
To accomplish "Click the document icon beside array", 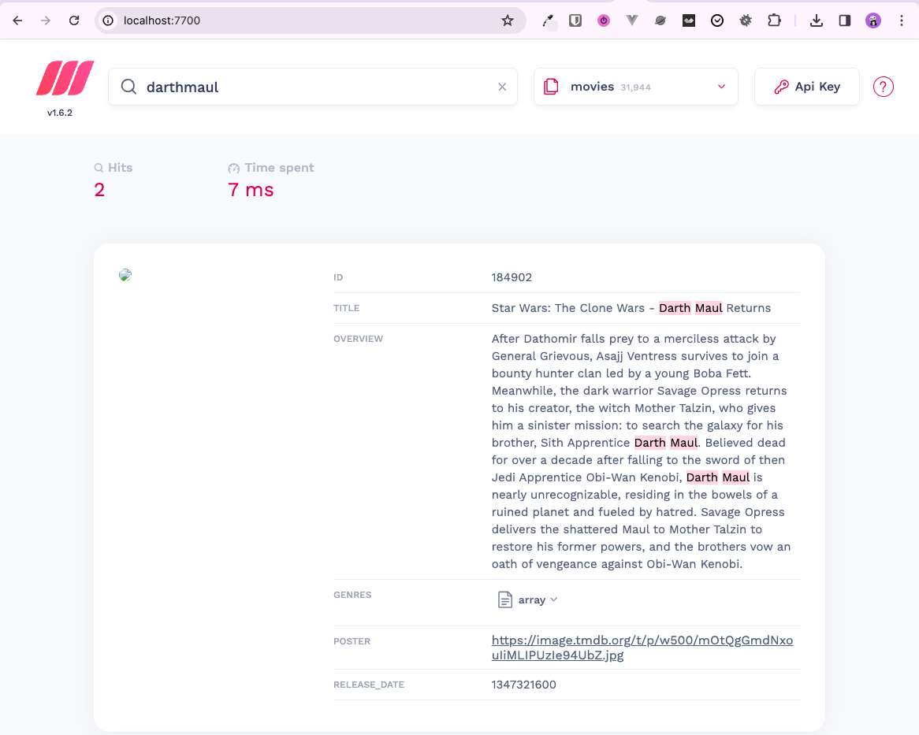I will [x=504, y=600].
